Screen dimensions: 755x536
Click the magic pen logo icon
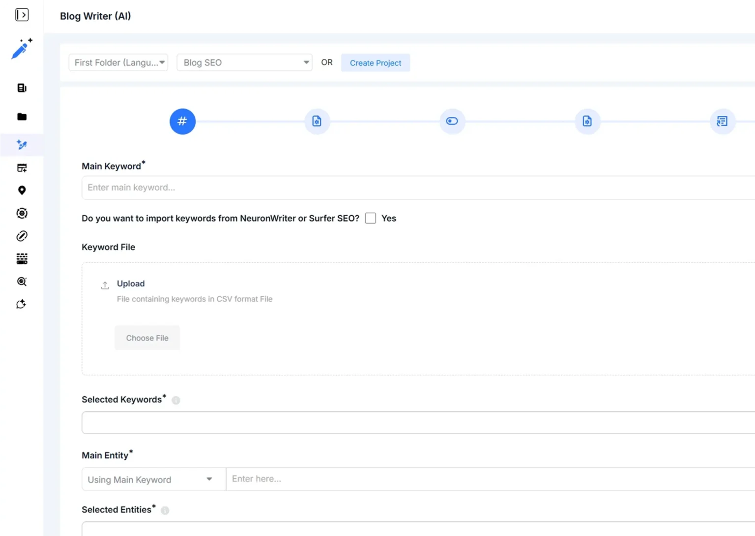tap(22, 49)
